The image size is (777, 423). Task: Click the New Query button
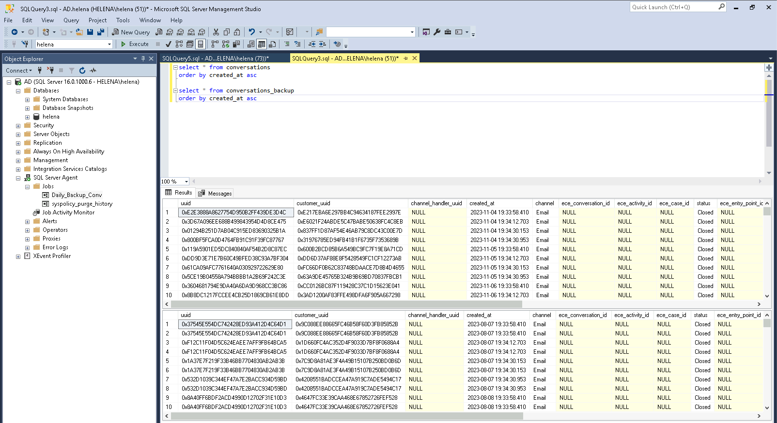click(x=131, y=32)
